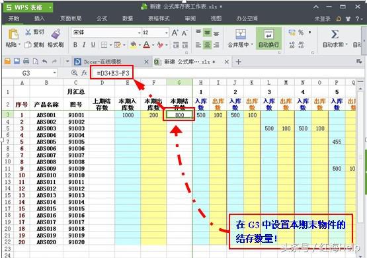Open the 插入 (Insert) ribbon tab
Screen dimensions: 367x258
coord(39,19)
